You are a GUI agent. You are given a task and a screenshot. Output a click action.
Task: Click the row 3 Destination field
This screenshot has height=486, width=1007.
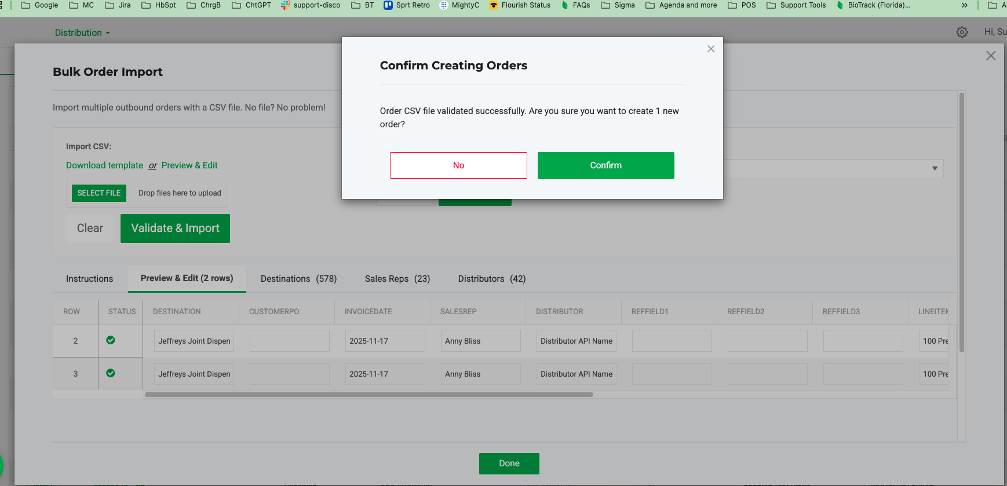pyautogui.click(x=194, y=374)
